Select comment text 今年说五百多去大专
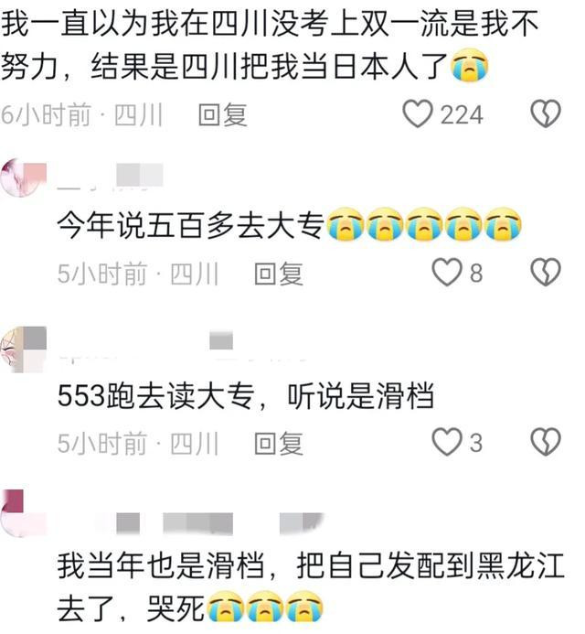The height and width of the screenshot is (634, 585). 191,225
